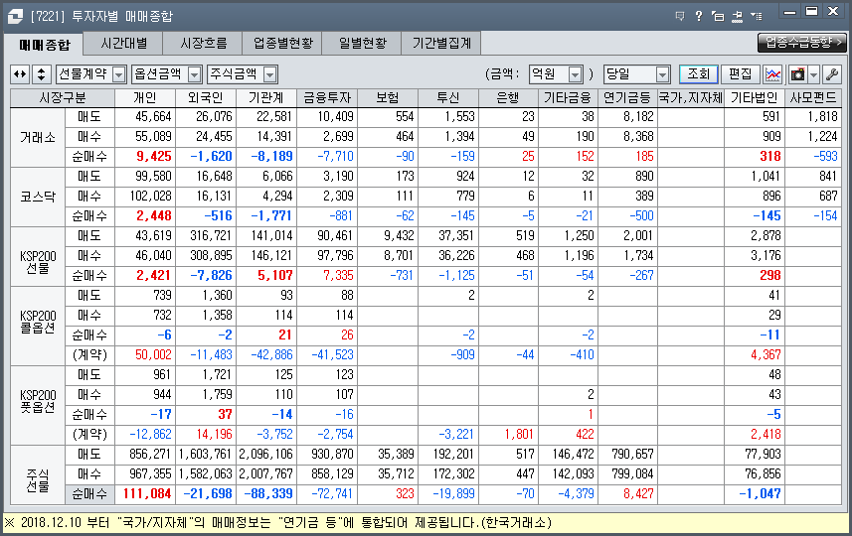The width and height of the screenshot is (852, 536).
Task: Select the KSP200 콜옵션 row label
Action: coord(38,326)
